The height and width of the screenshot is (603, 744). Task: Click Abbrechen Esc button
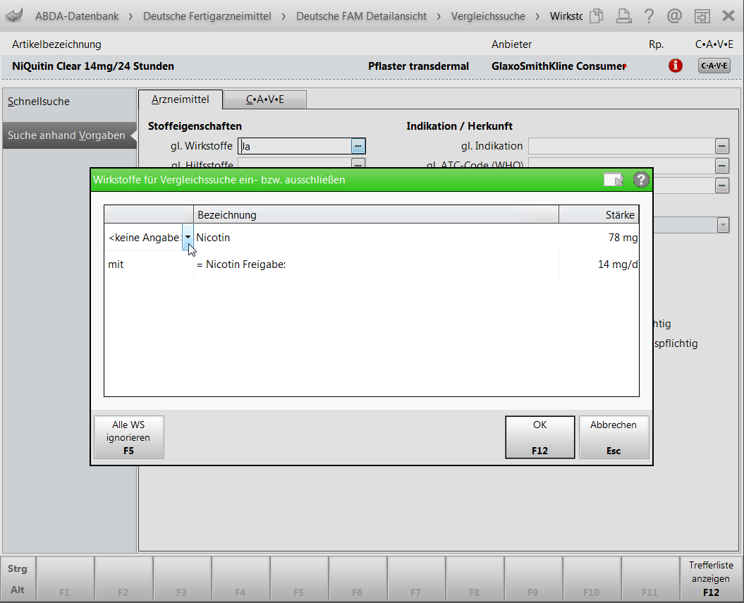tap(614, 437)
